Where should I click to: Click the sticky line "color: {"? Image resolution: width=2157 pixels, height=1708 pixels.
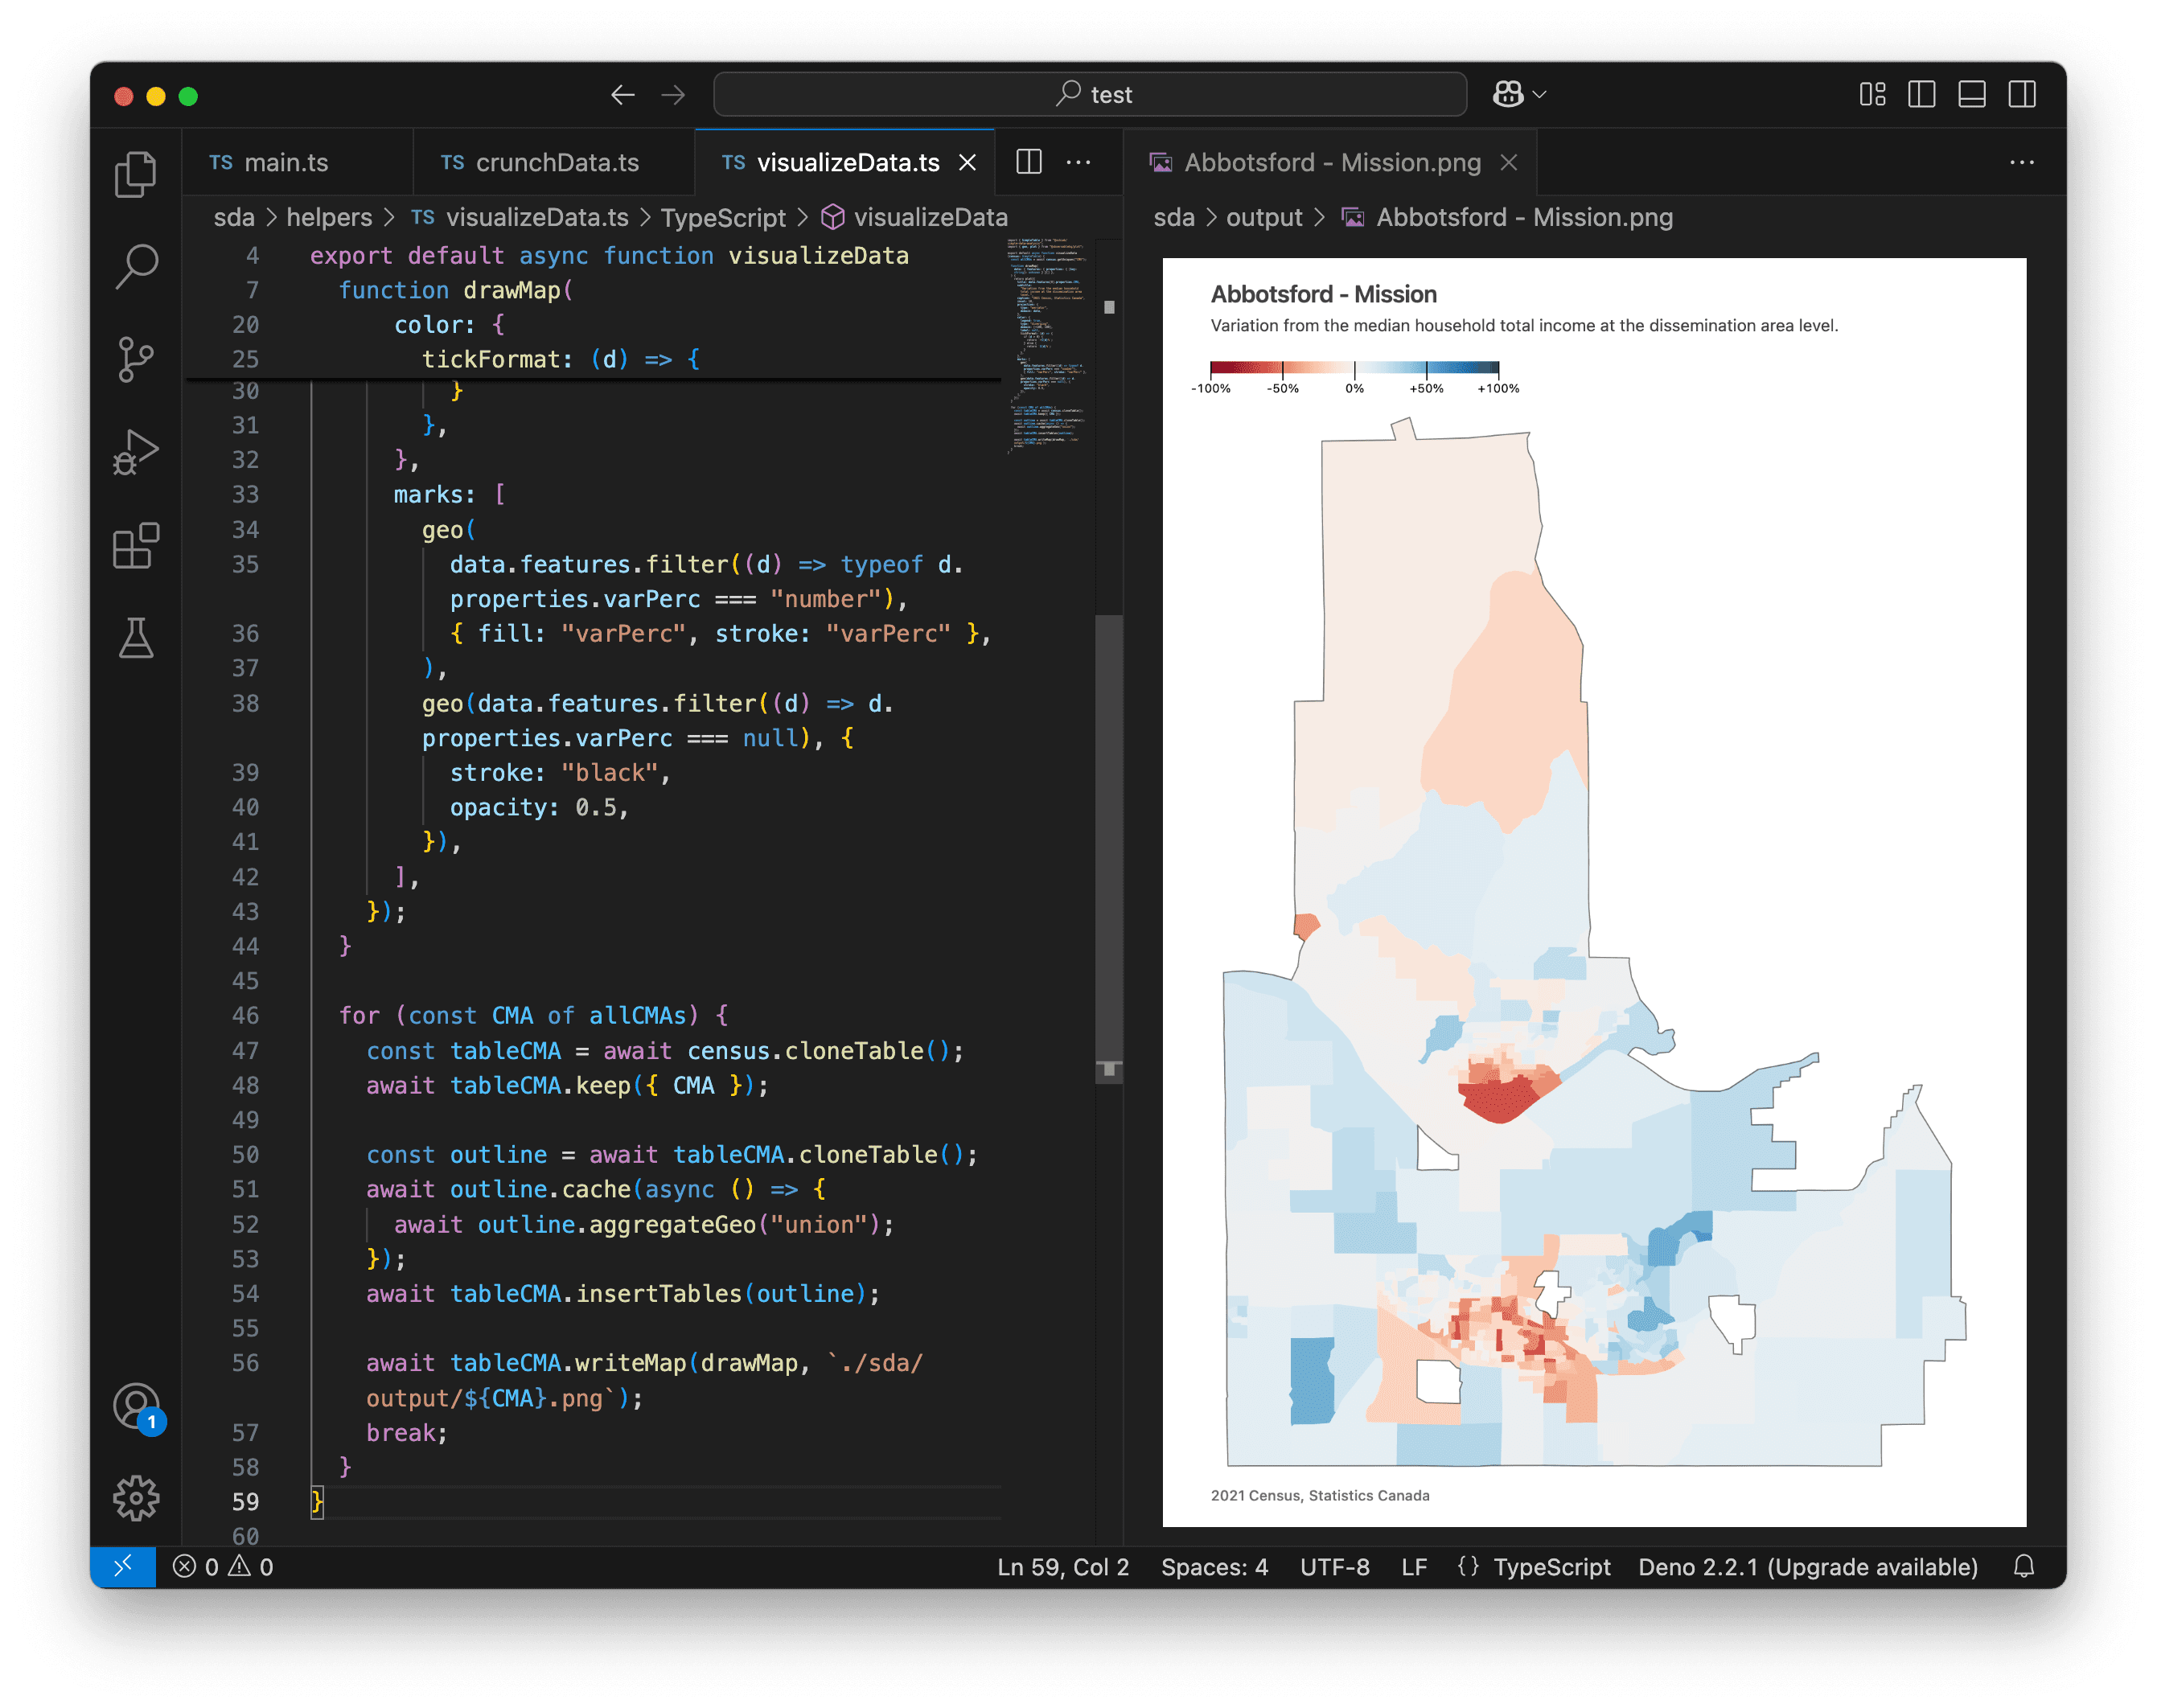[449, 325]
